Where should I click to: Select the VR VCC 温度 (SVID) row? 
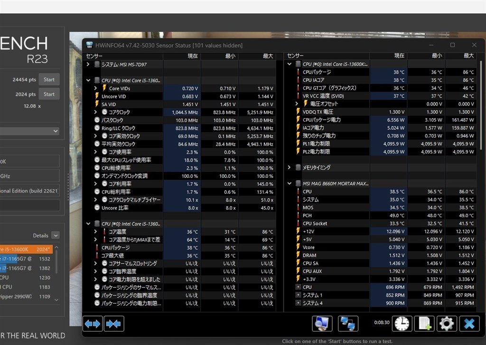coord(385,96)
